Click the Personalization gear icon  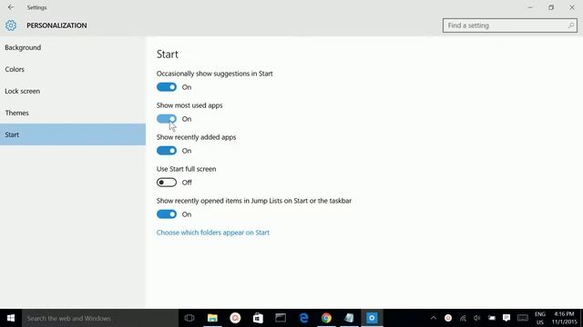[11, 25]
